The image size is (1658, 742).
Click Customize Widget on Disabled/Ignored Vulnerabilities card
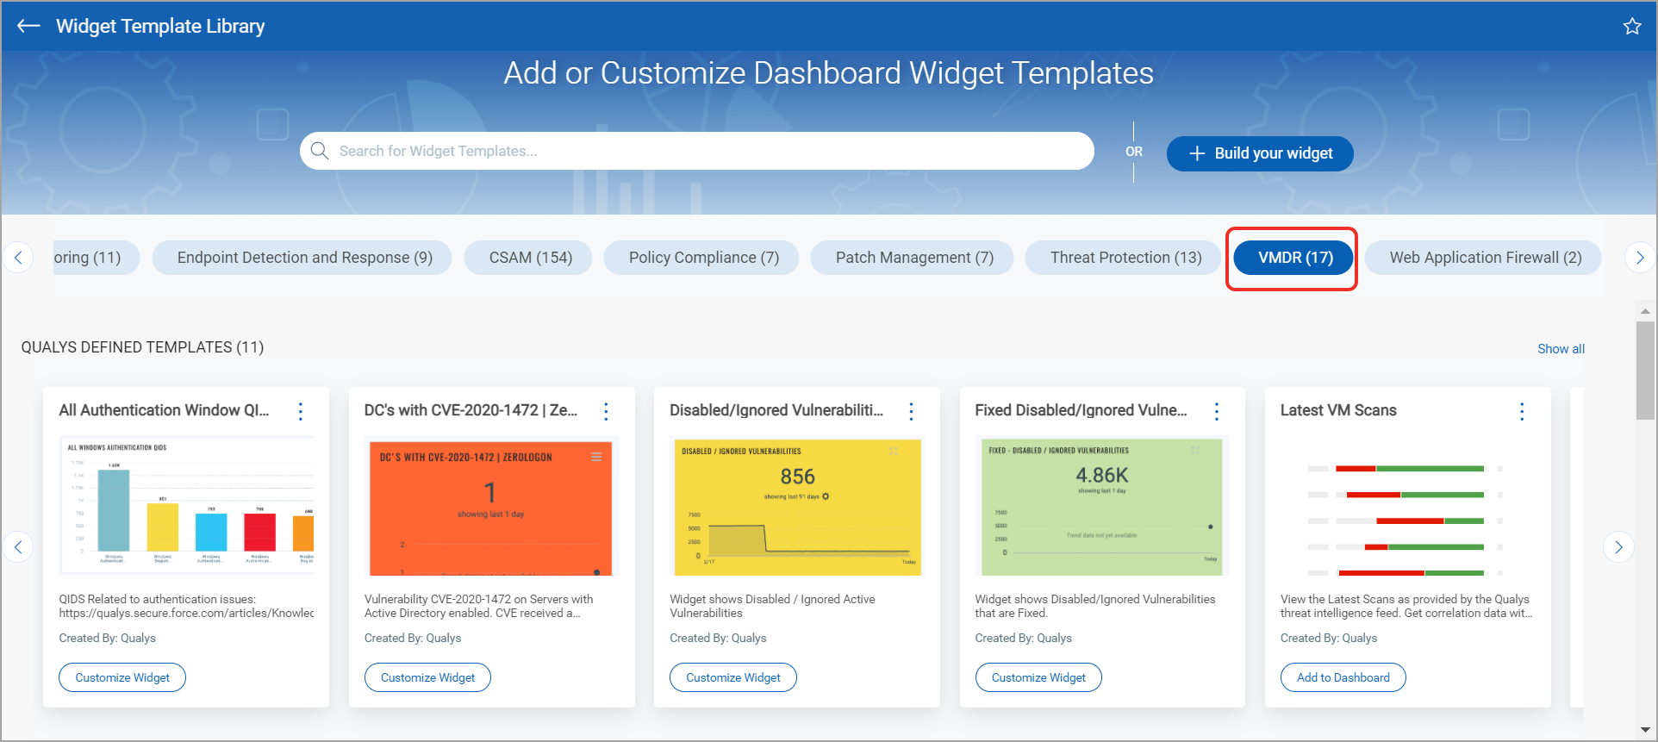point(733,677)
